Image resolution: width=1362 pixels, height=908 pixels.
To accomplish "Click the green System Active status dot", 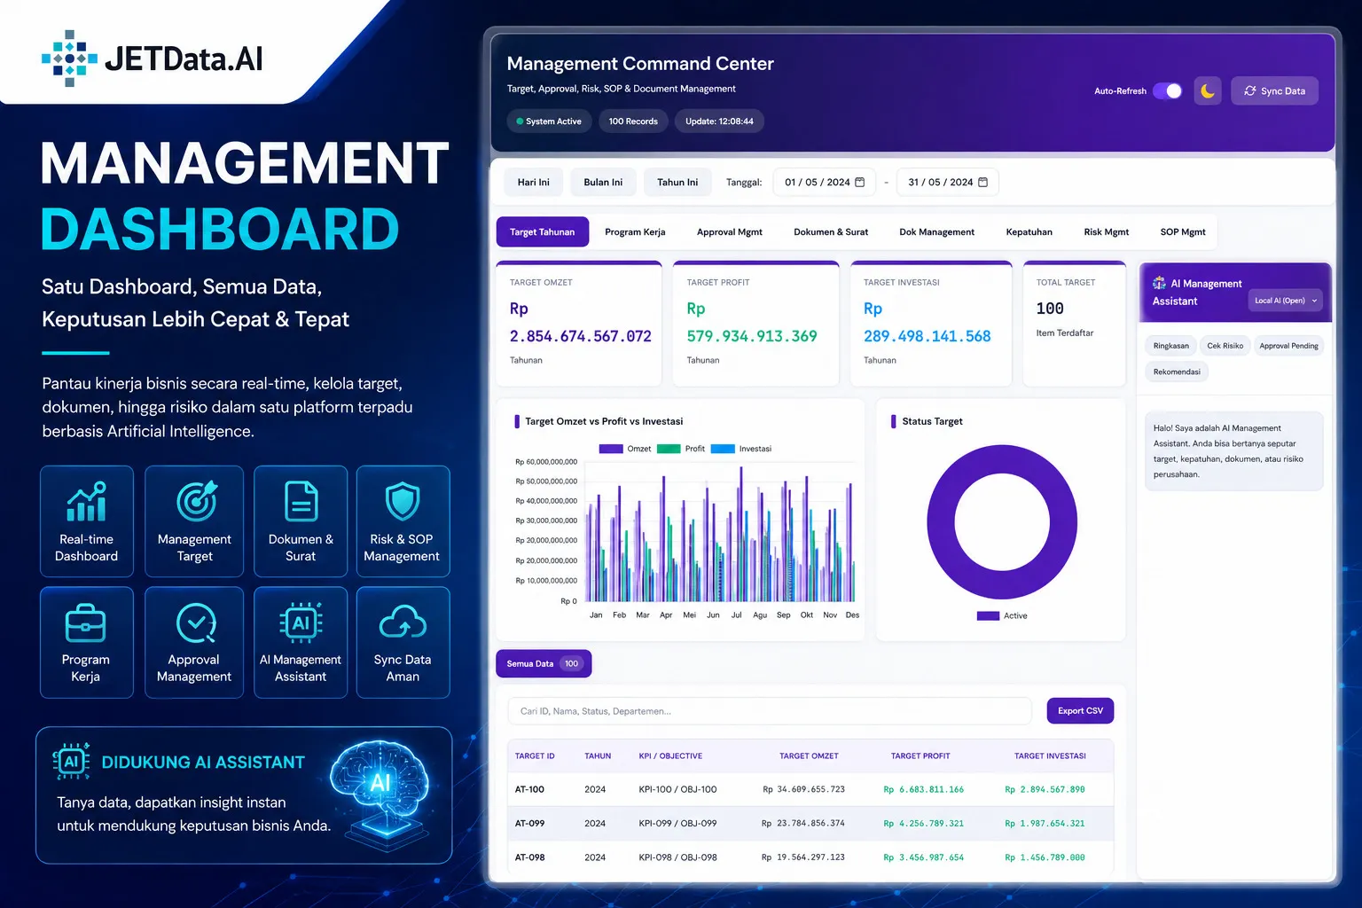I will [x=520, y=121].
